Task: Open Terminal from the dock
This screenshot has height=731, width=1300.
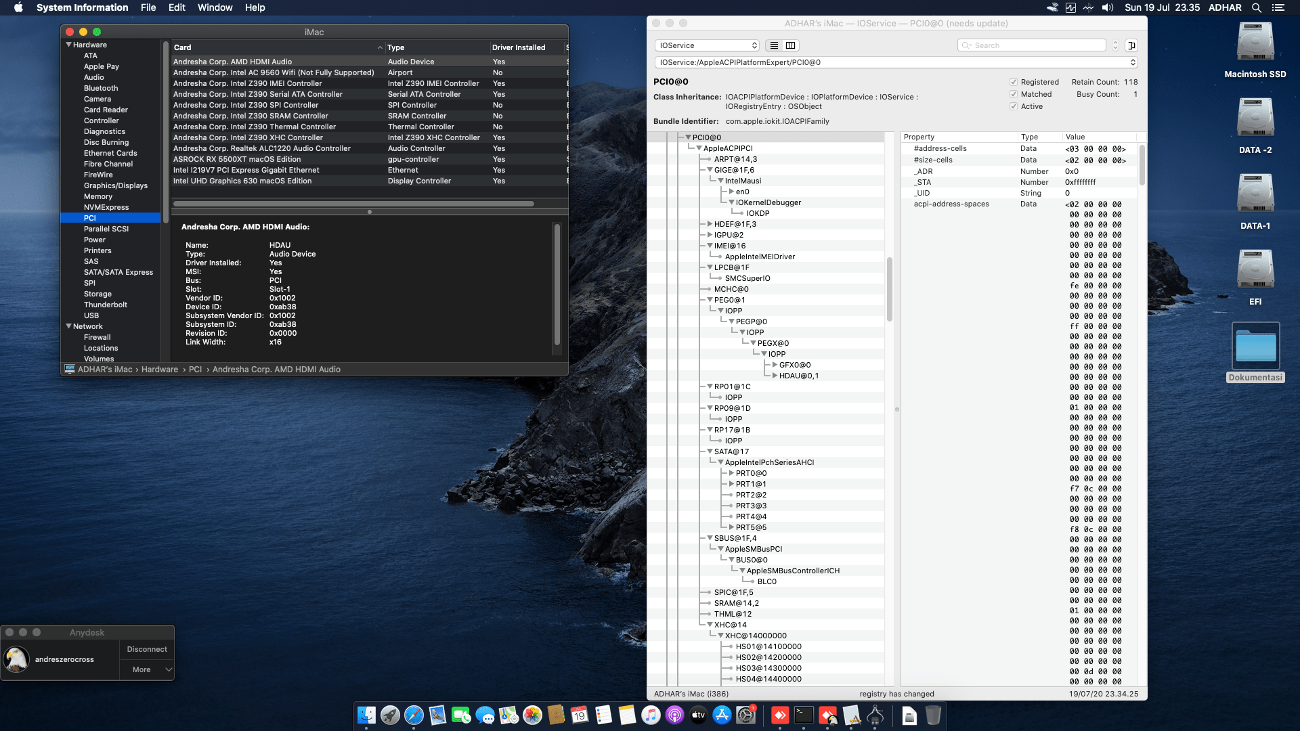Action: coord(804,715)
